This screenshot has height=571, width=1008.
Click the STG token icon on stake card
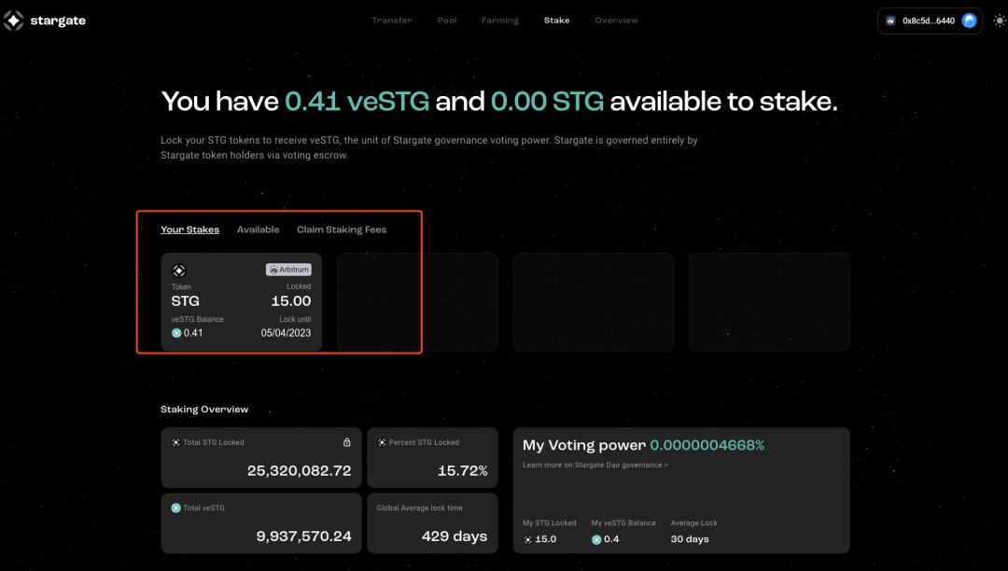coord(179,271)
